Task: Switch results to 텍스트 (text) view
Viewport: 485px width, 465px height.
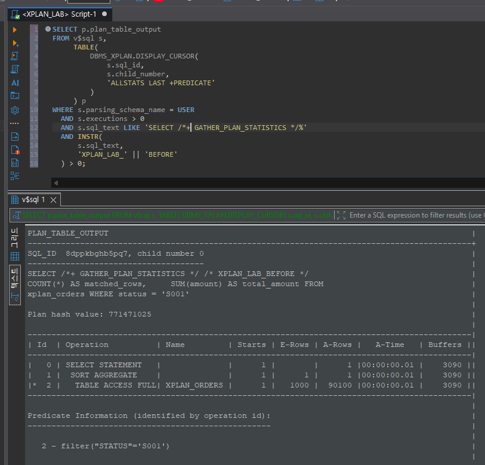Action: point(15,285)
